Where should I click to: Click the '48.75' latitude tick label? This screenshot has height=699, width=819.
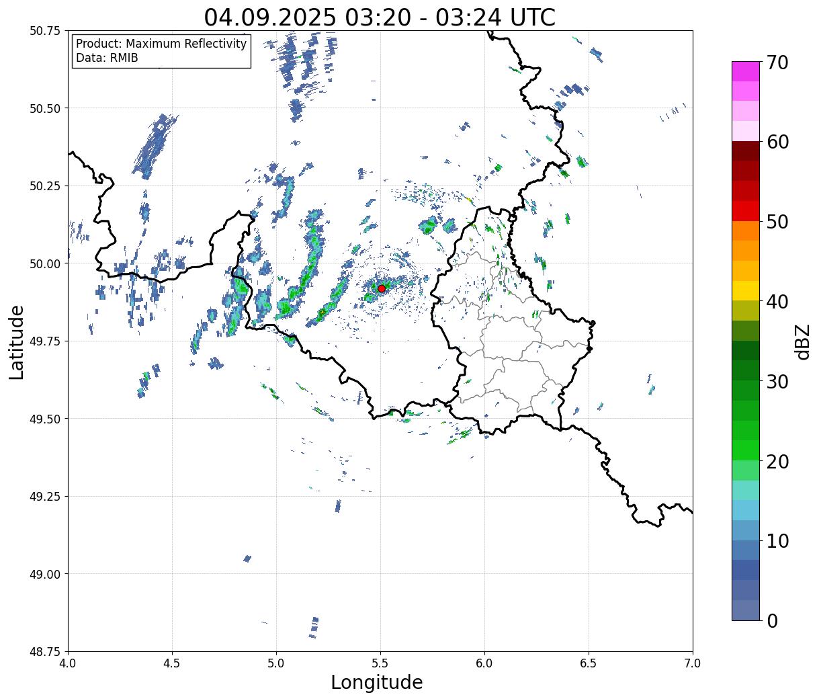[45, 652]
